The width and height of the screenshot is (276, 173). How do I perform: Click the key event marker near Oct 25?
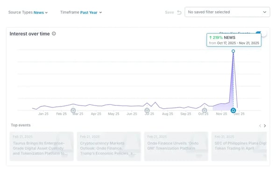point(205,110)
